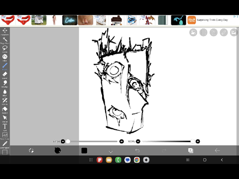Select the blue Brush tool
239x179 pixels.
(x=5, y=66)
